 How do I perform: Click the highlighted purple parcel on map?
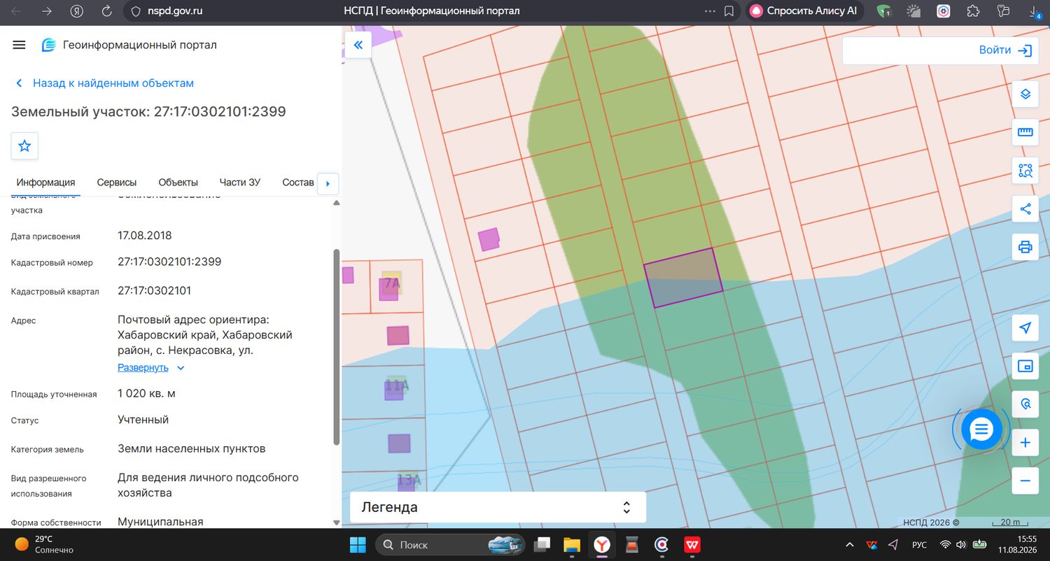pos(682,278)
